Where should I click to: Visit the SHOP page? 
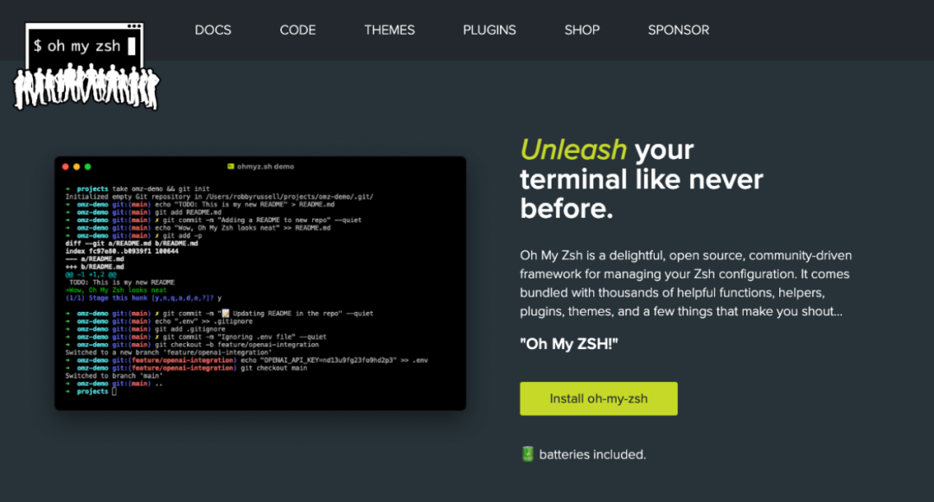tap(582, 29)
